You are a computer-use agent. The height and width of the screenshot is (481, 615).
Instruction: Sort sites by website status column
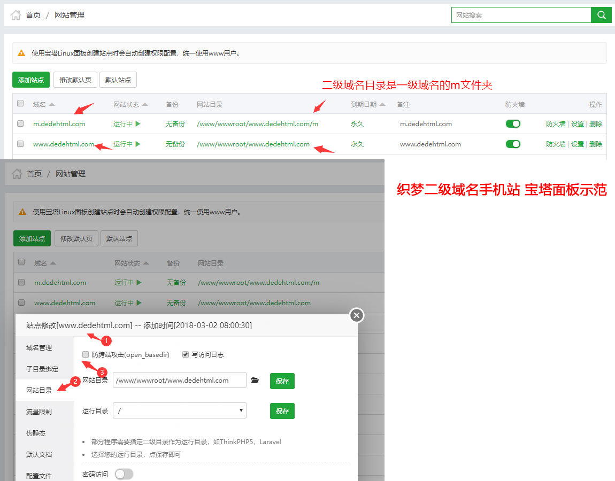click(x=145, y=105)
